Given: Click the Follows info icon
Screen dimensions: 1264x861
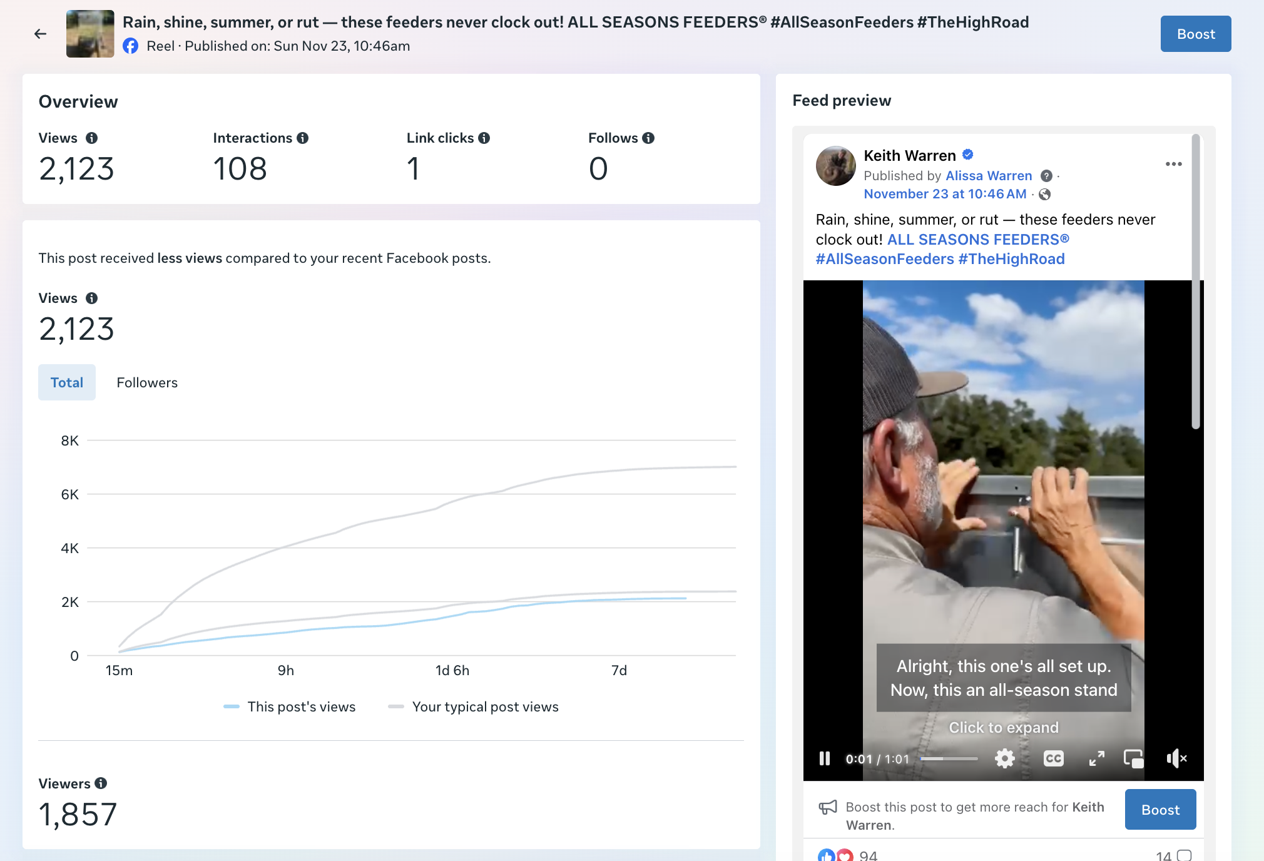Looking at the screenshot, I should pyautogui.click(x=649, y=138).
